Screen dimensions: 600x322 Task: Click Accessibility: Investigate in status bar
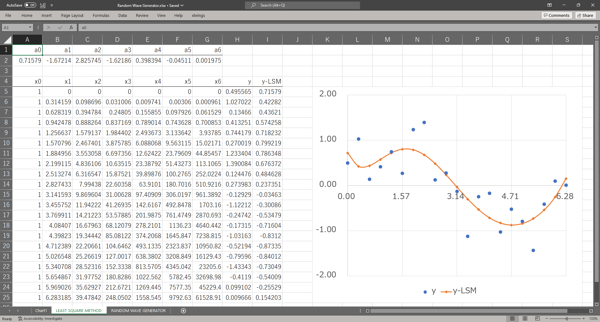[x=40, y=319]
